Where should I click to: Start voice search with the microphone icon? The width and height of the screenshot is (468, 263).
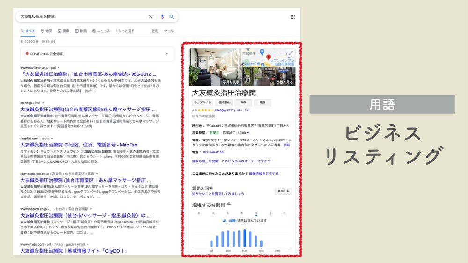(x=162, y=17)
